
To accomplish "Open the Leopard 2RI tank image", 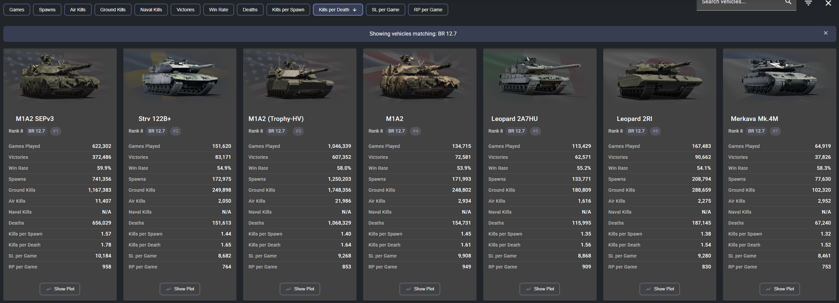I will (x=660, y=77).
